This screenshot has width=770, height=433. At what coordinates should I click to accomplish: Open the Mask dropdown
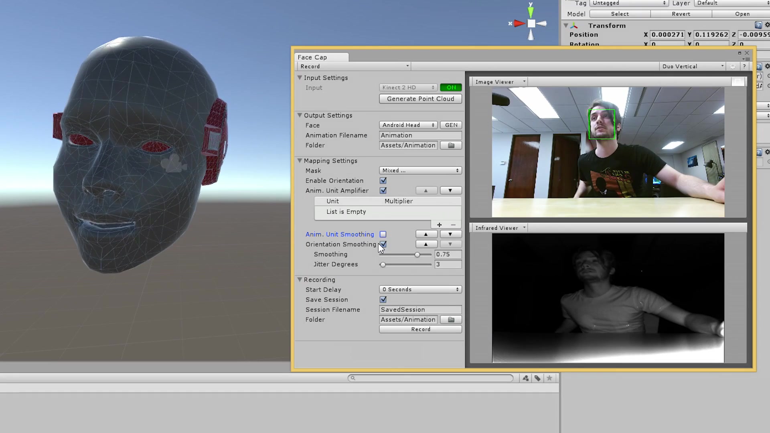[x=420, y=171]
